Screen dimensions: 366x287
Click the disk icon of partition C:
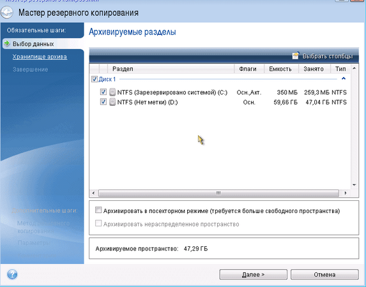coord(112,92)
